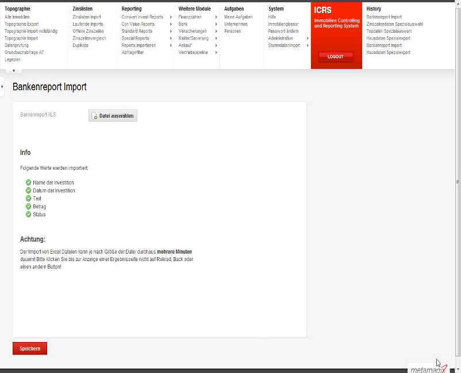Open Abfragefilter link
The image size is (461, 373).
[133, 52]
